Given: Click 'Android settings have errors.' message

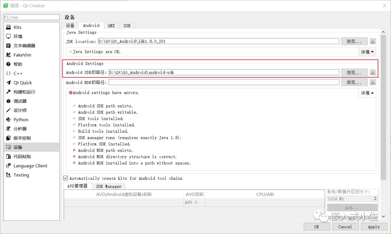Looking at the screenshot, I should click(106, 93).
